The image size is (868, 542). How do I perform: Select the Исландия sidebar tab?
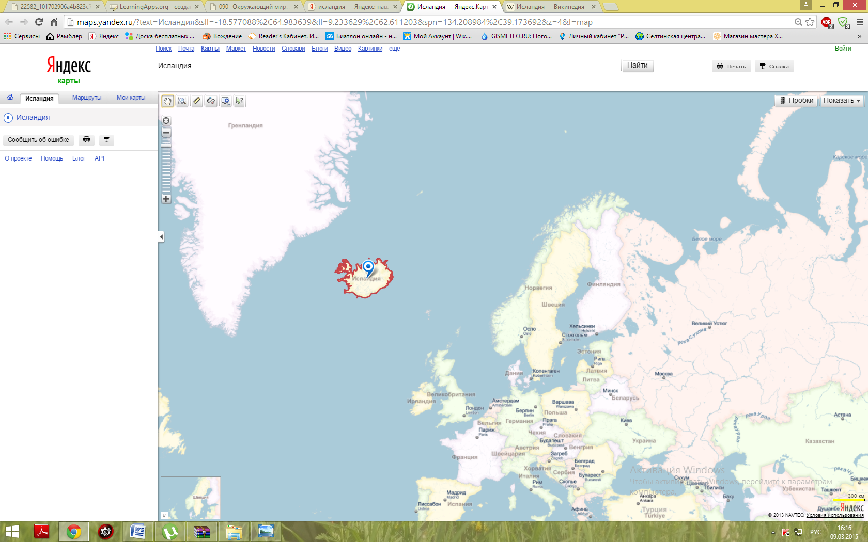point(39,98)
